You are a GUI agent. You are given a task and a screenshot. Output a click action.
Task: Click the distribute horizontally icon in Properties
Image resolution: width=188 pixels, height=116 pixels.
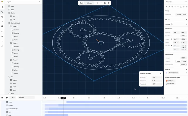[x=187, y=7]
